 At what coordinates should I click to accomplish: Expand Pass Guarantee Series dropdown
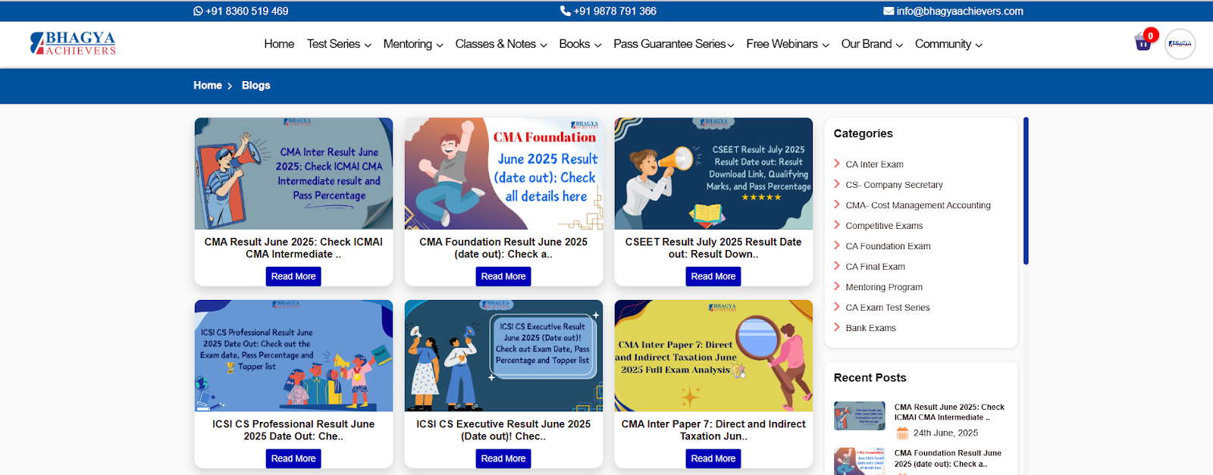pyautogui.click(x=674, y=44)
